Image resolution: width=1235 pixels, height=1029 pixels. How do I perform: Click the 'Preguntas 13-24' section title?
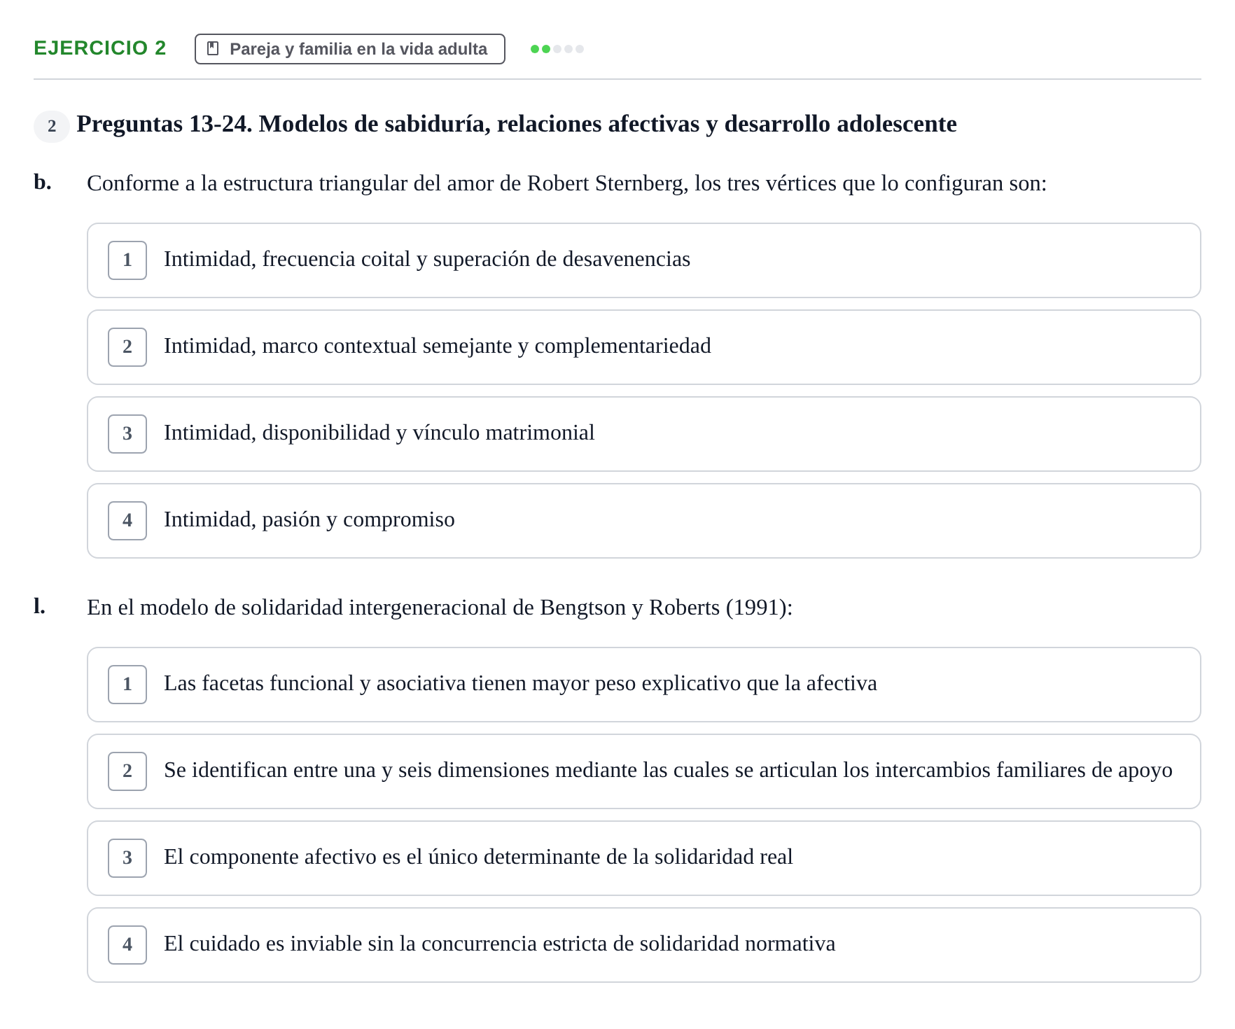517,125
